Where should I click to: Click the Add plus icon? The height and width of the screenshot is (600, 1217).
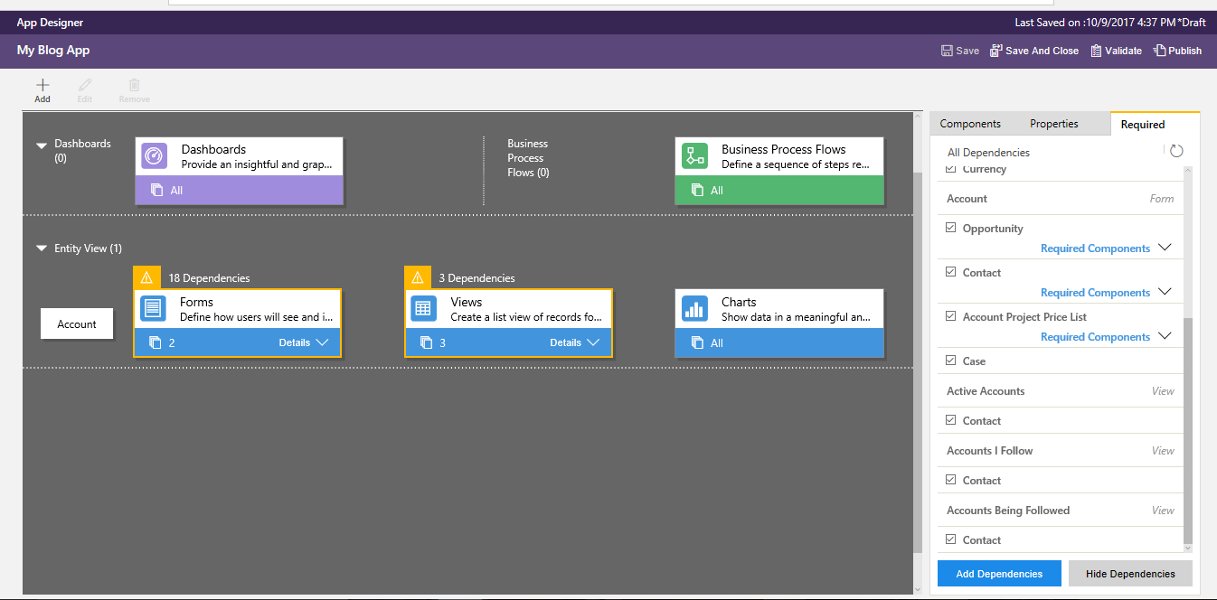click(x=42, y=85)
